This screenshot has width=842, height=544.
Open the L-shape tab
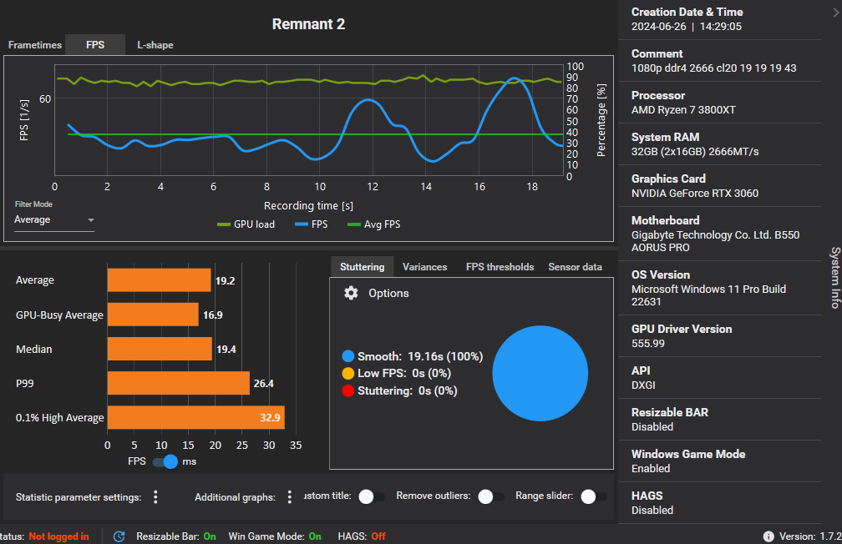pos(155,45)
